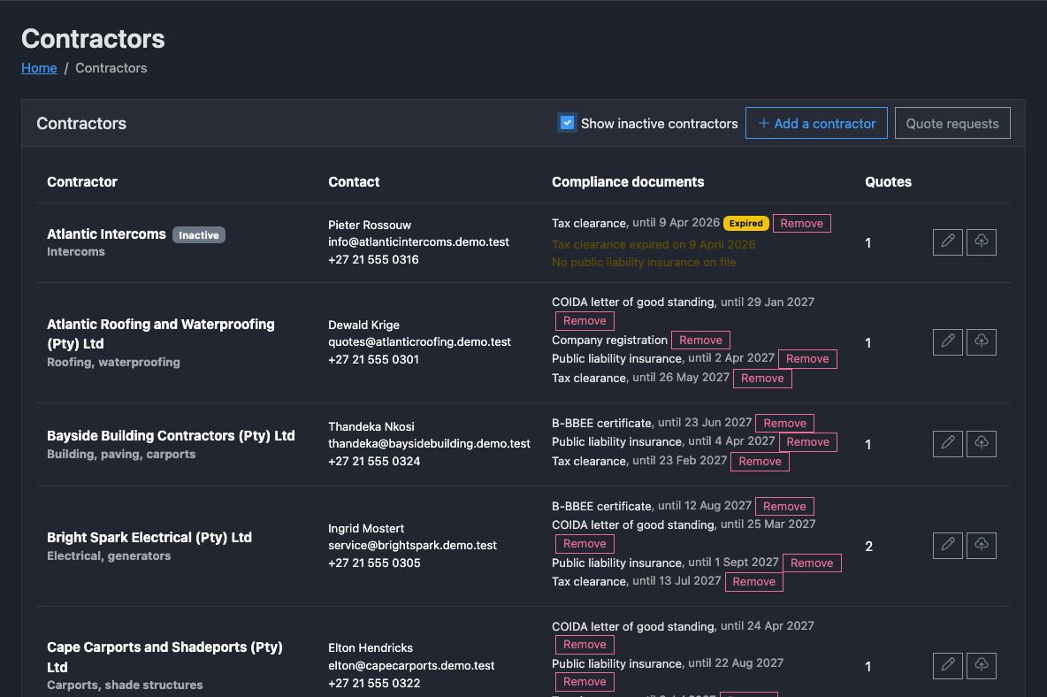
Task: Click quote count 2 for Bright Spark
Action: (868, 546)
